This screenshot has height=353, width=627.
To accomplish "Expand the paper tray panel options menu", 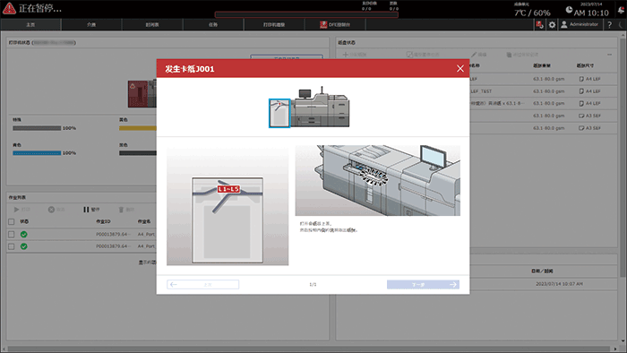I will point(609,55).
